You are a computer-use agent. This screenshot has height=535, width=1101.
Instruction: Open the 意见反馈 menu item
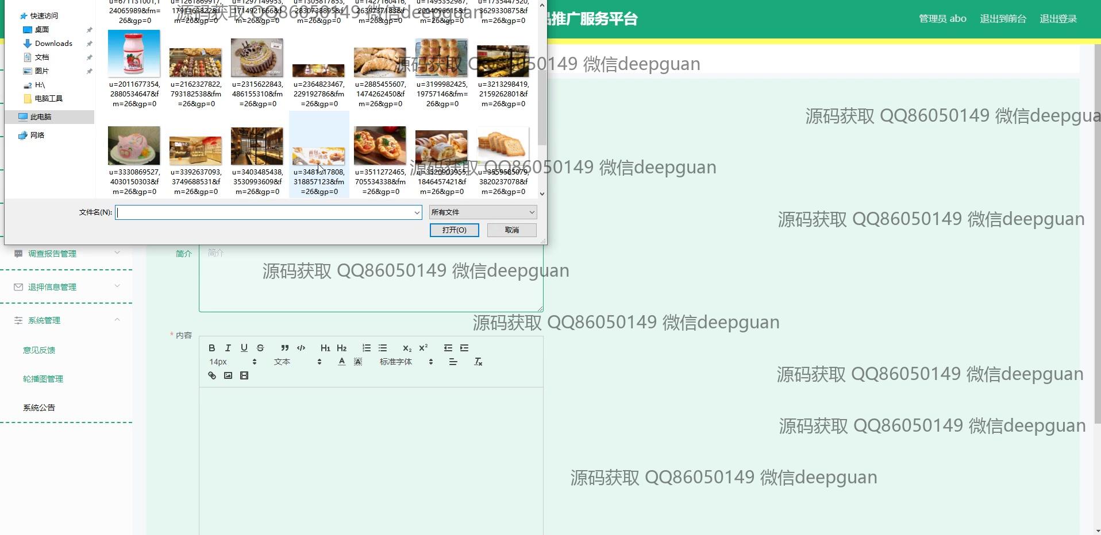39,350
